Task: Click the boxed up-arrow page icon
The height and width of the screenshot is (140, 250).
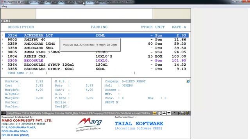Action: pyautogui.click(x=164, y=113)
